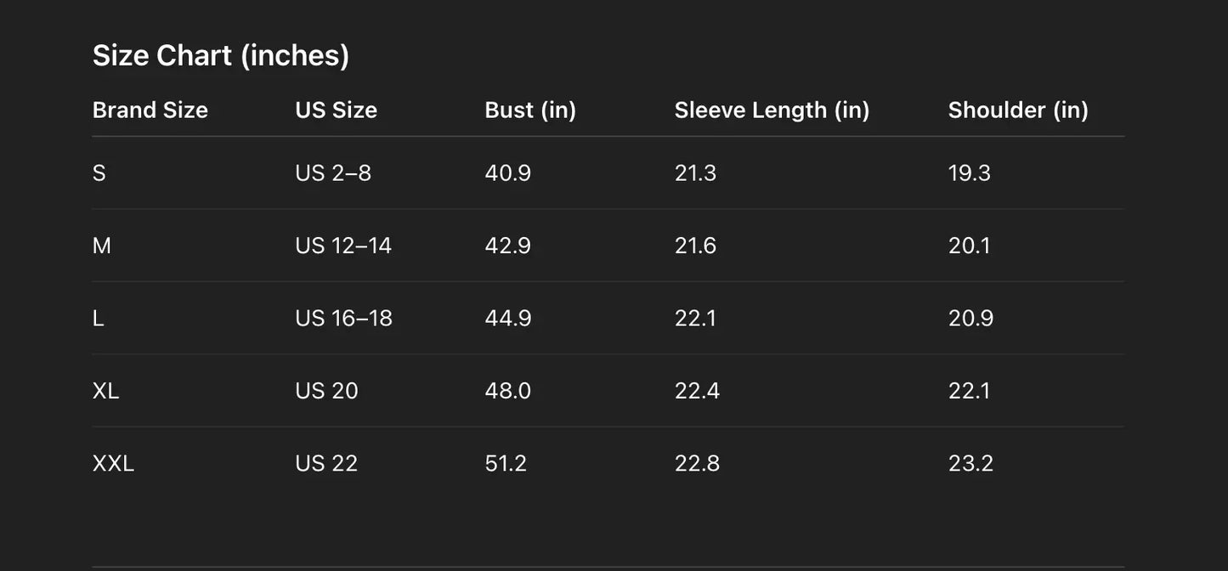Select the 21.6 sleeve length value

[695, 246]
